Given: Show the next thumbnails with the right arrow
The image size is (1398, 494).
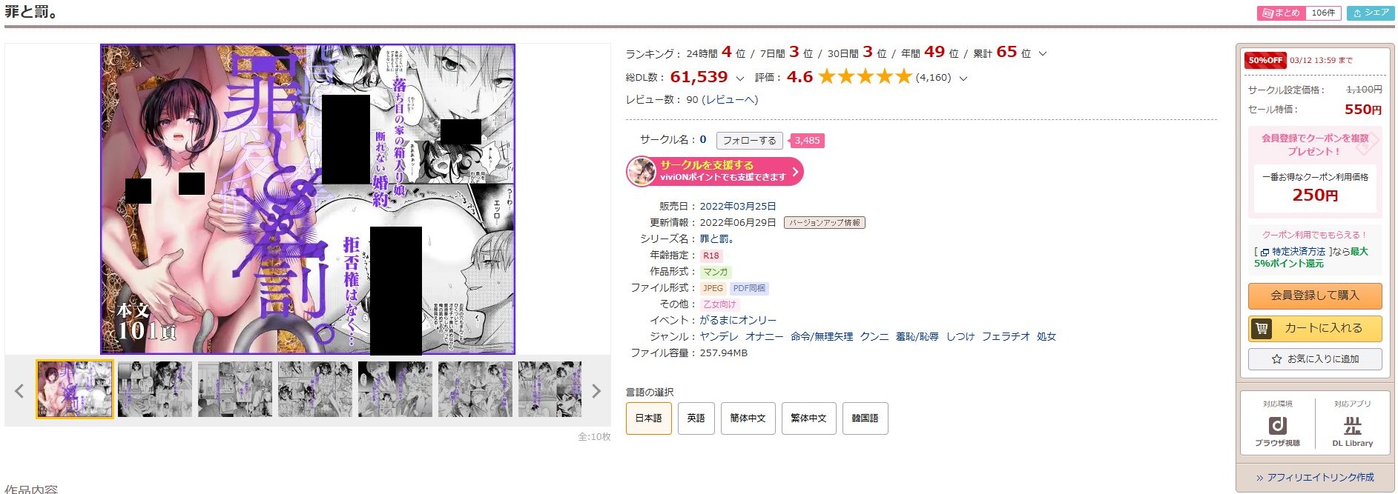Looking at the screenshot, I should click(596, 391).
